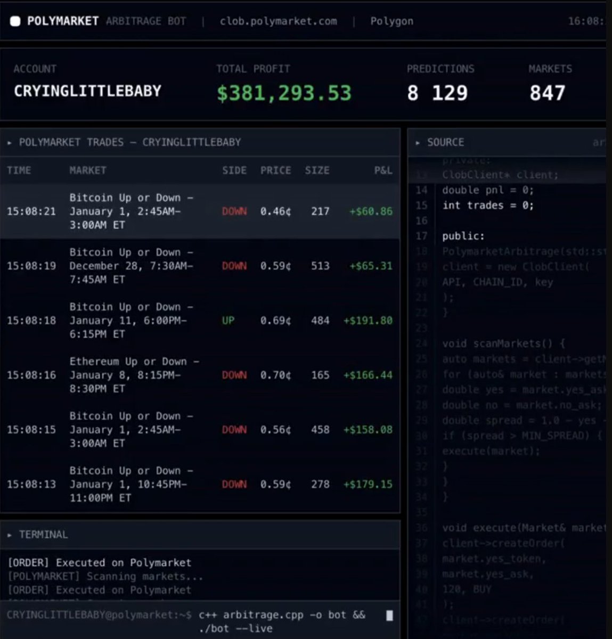Select the trade timestamp 15:08:19

point(31,266)
